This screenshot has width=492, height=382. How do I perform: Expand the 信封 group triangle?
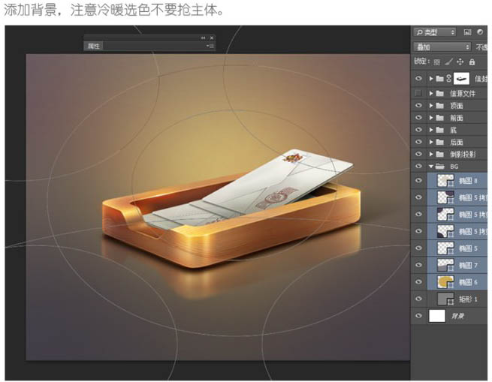(431, 78)
